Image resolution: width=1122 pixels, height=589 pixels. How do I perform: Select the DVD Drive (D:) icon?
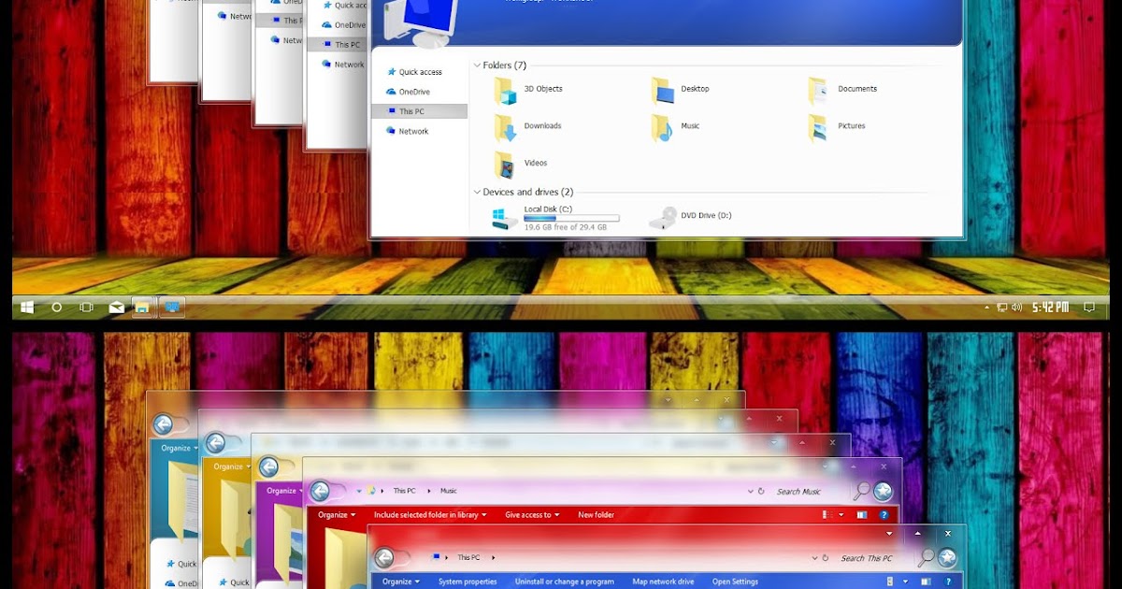663,218
